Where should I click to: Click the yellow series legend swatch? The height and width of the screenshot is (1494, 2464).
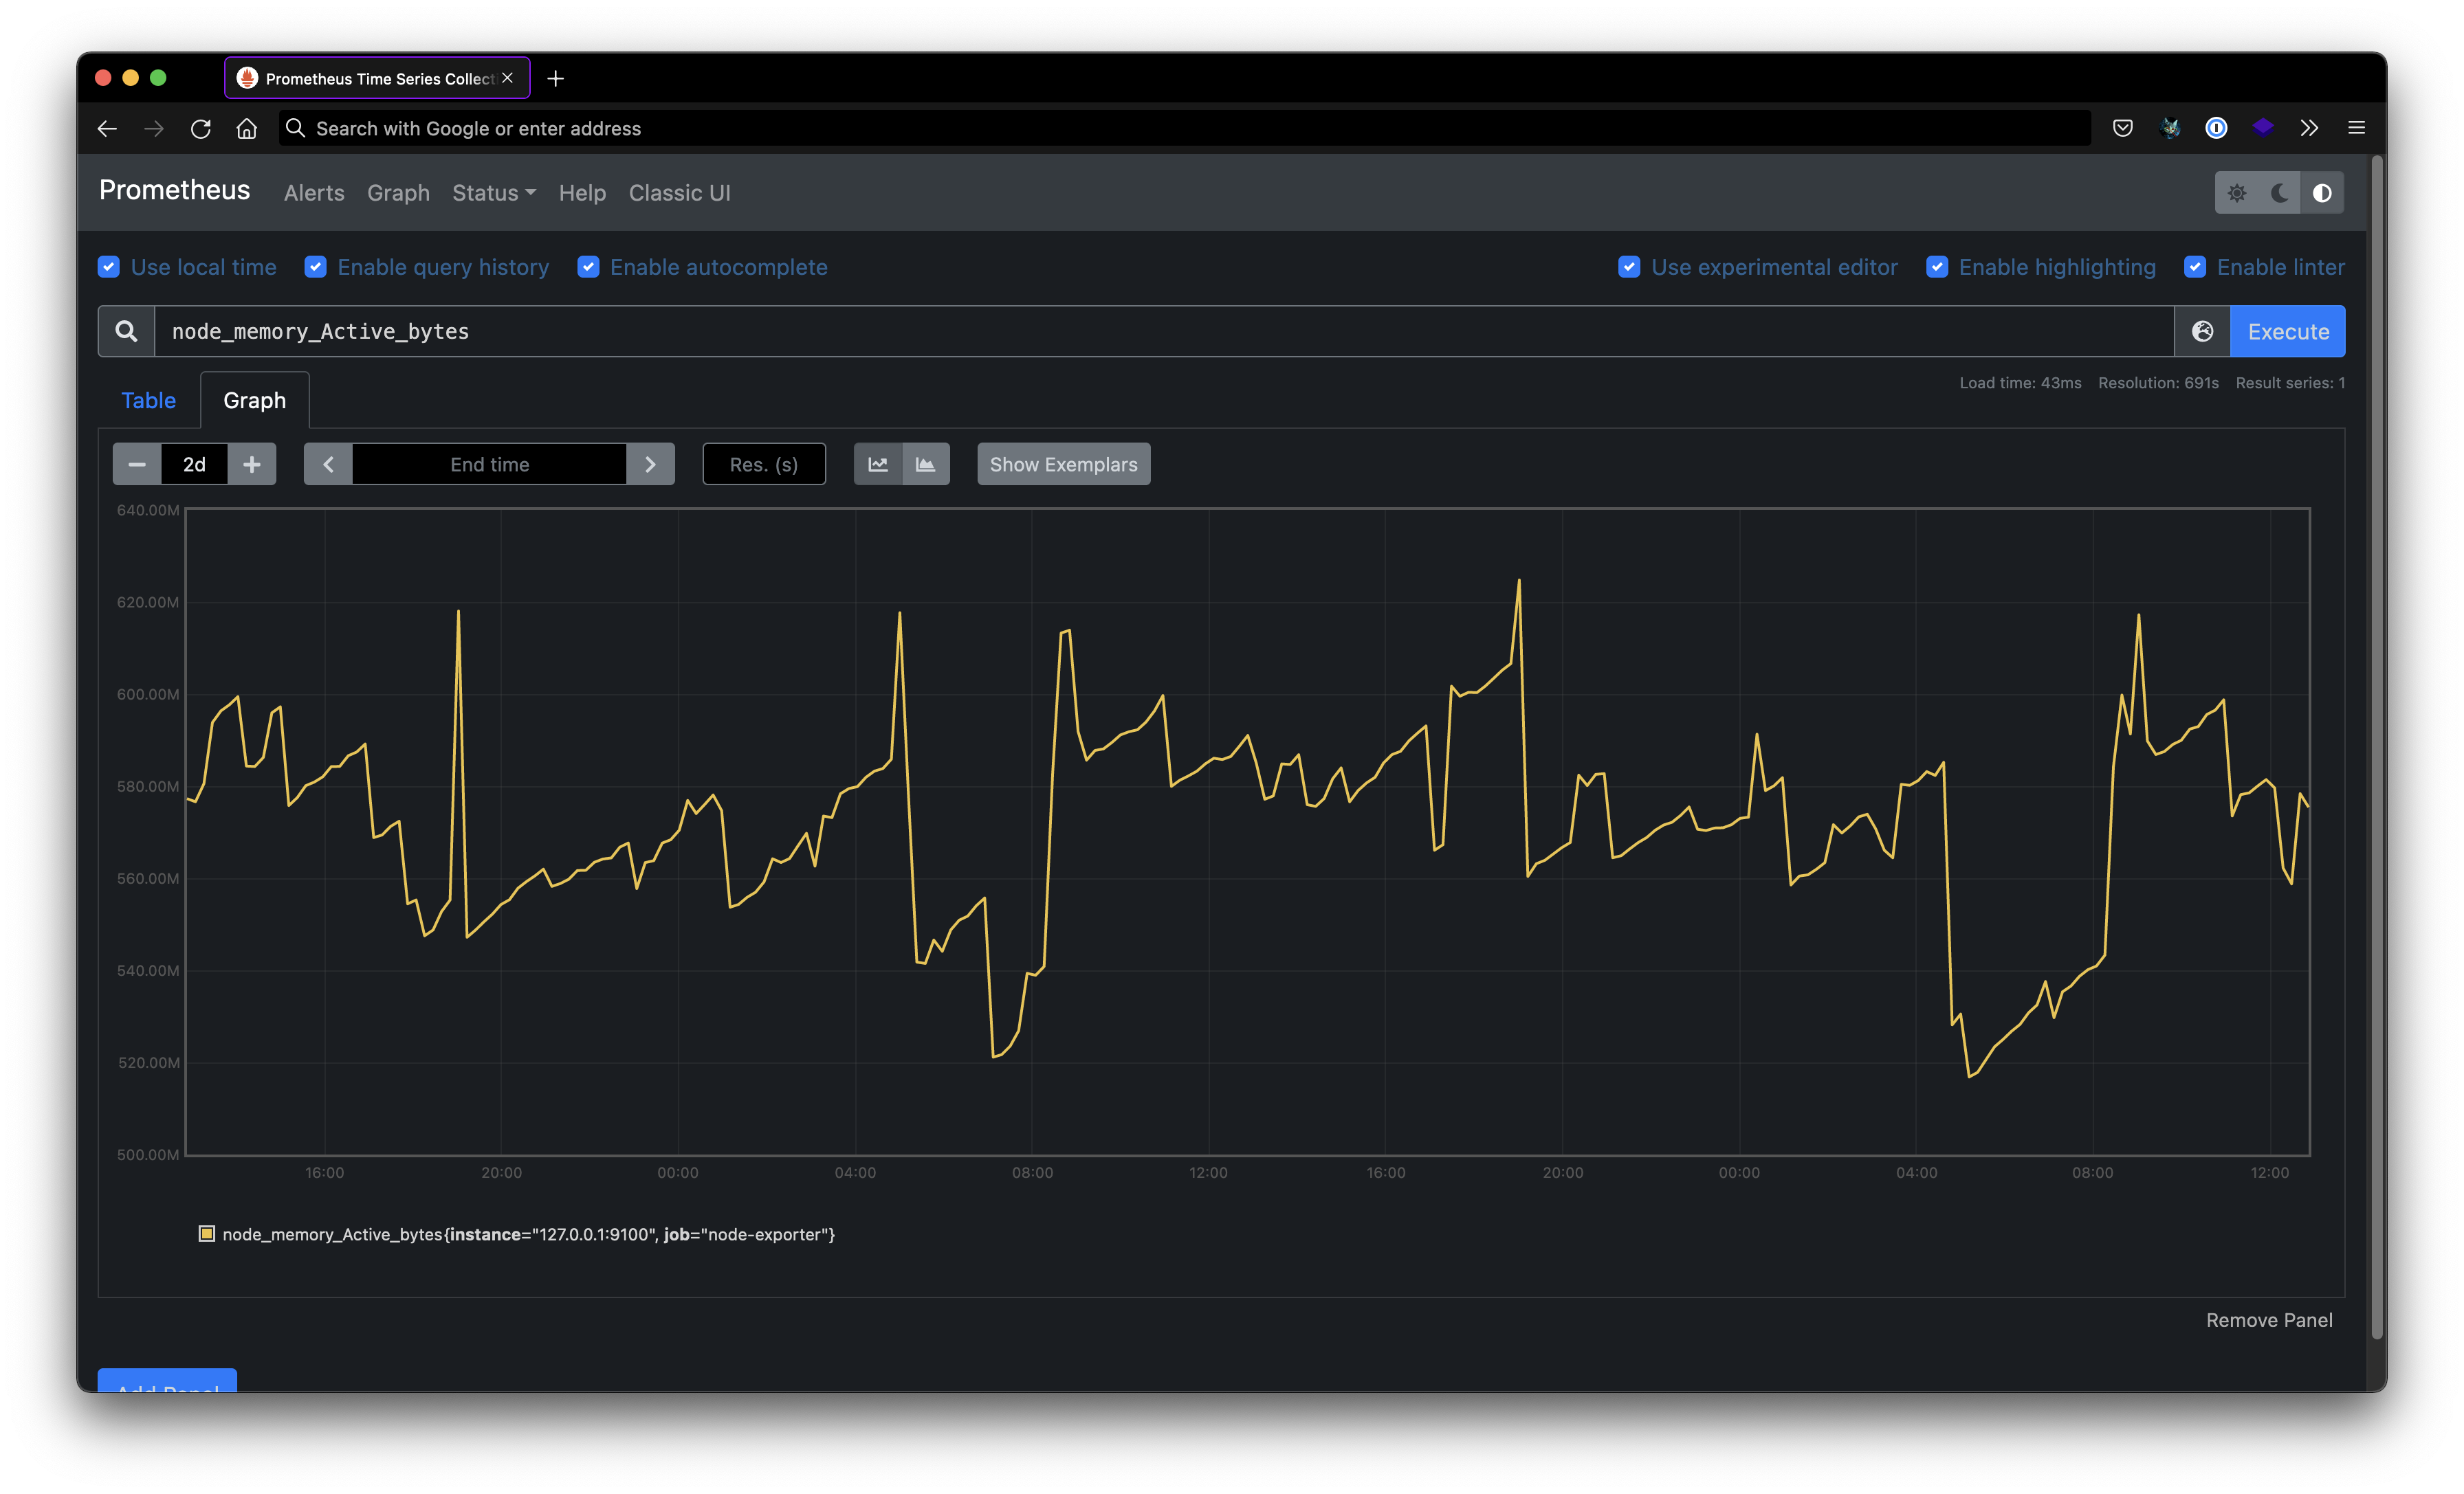tap(207, 1233)
